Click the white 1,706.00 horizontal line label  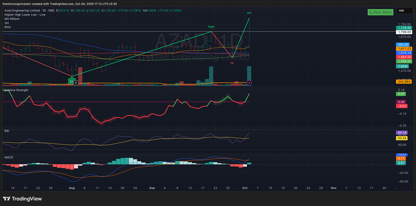coord(404,32)
